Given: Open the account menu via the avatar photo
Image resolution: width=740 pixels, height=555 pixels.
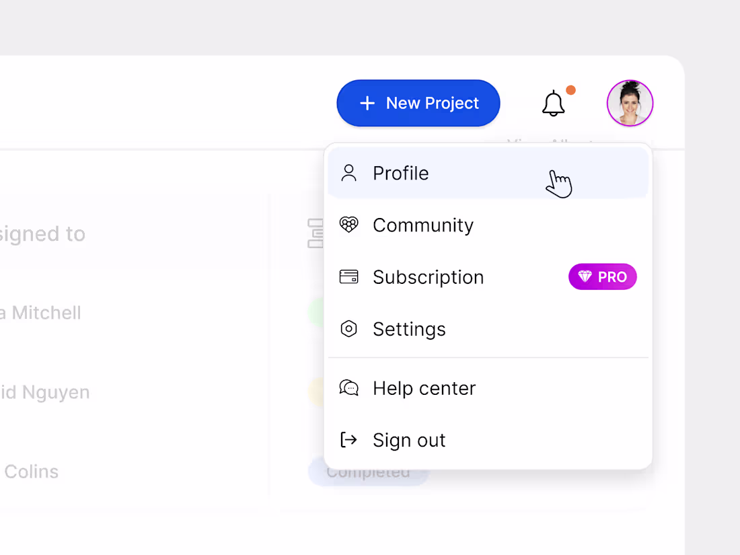Looking at the screenshot, I should point(630,103).
